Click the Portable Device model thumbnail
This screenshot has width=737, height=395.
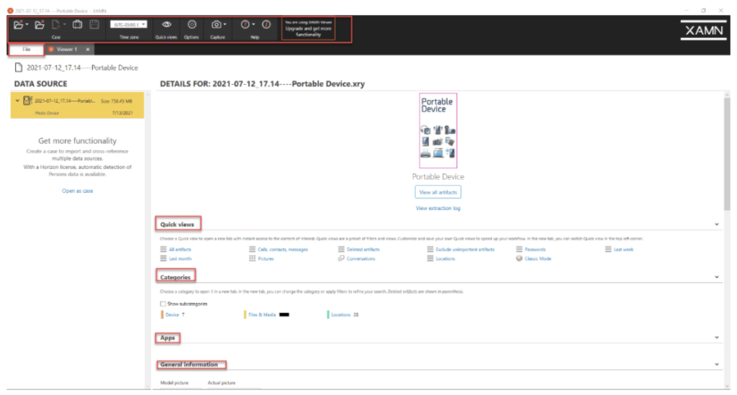438,130
